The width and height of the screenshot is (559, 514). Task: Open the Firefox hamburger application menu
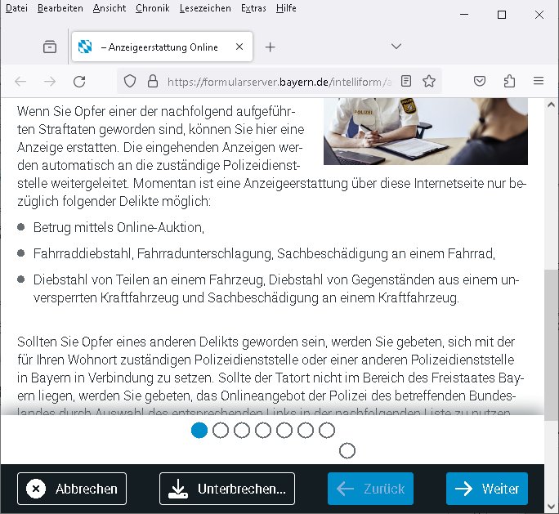point(538,81)
